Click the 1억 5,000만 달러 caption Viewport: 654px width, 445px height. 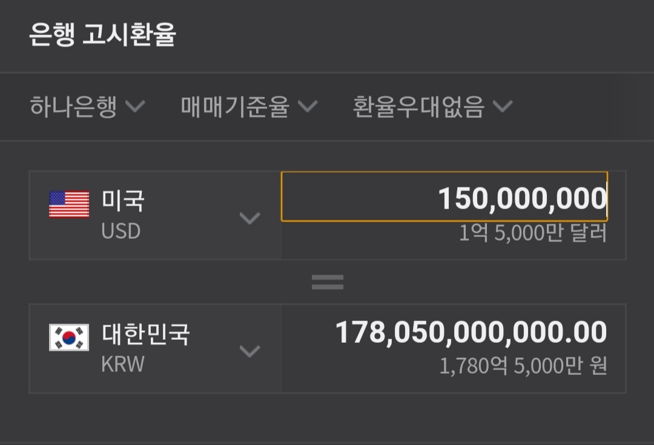pos(532,233)
